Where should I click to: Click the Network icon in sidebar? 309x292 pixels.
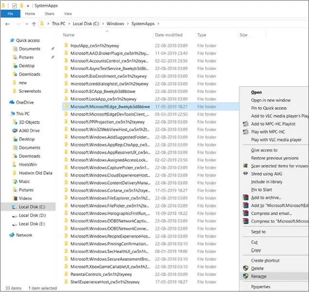tap(12, 235)
